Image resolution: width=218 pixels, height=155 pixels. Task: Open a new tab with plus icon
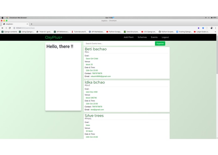tap(32, 24)
